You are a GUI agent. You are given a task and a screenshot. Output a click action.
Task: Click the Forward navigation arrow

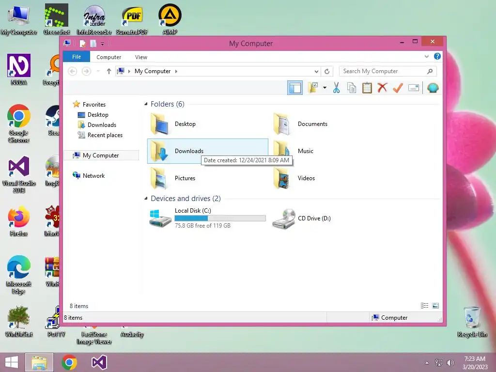click(86, 71)
